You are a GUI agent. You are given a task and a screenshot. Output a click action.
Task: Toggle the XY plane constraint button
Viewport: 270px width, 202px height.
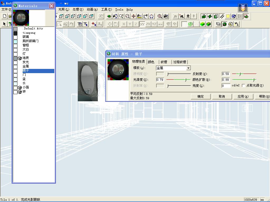pos(142,24)
